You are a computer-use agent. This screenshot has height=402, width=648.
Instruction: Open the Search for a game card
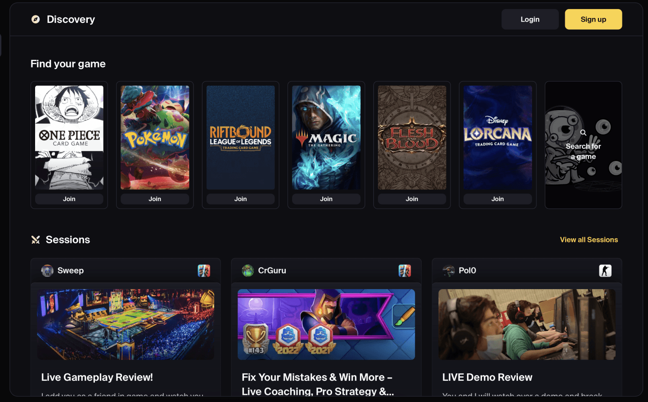coord(584,145)
